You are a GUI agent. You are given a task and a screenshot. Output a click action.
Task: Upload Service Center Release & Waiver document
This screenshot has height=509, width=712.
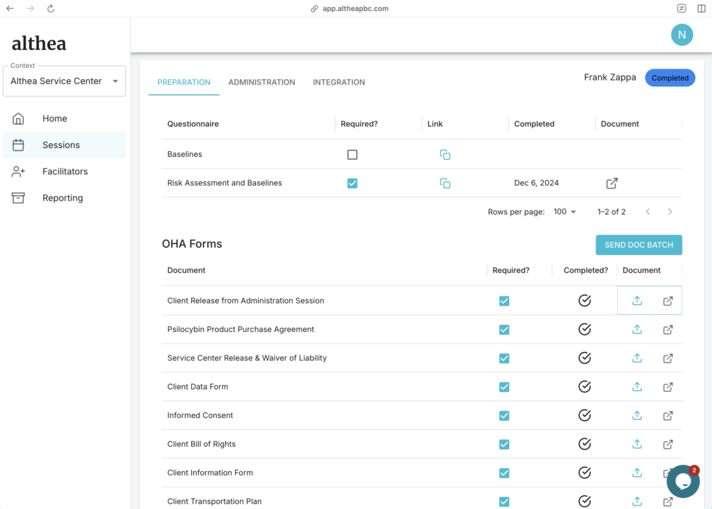[637, 358]
